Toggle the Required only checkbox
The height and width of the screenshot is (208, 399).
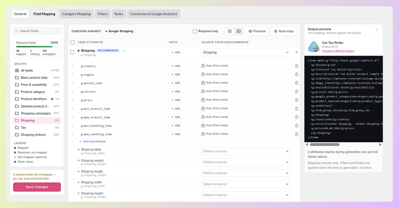195,31
